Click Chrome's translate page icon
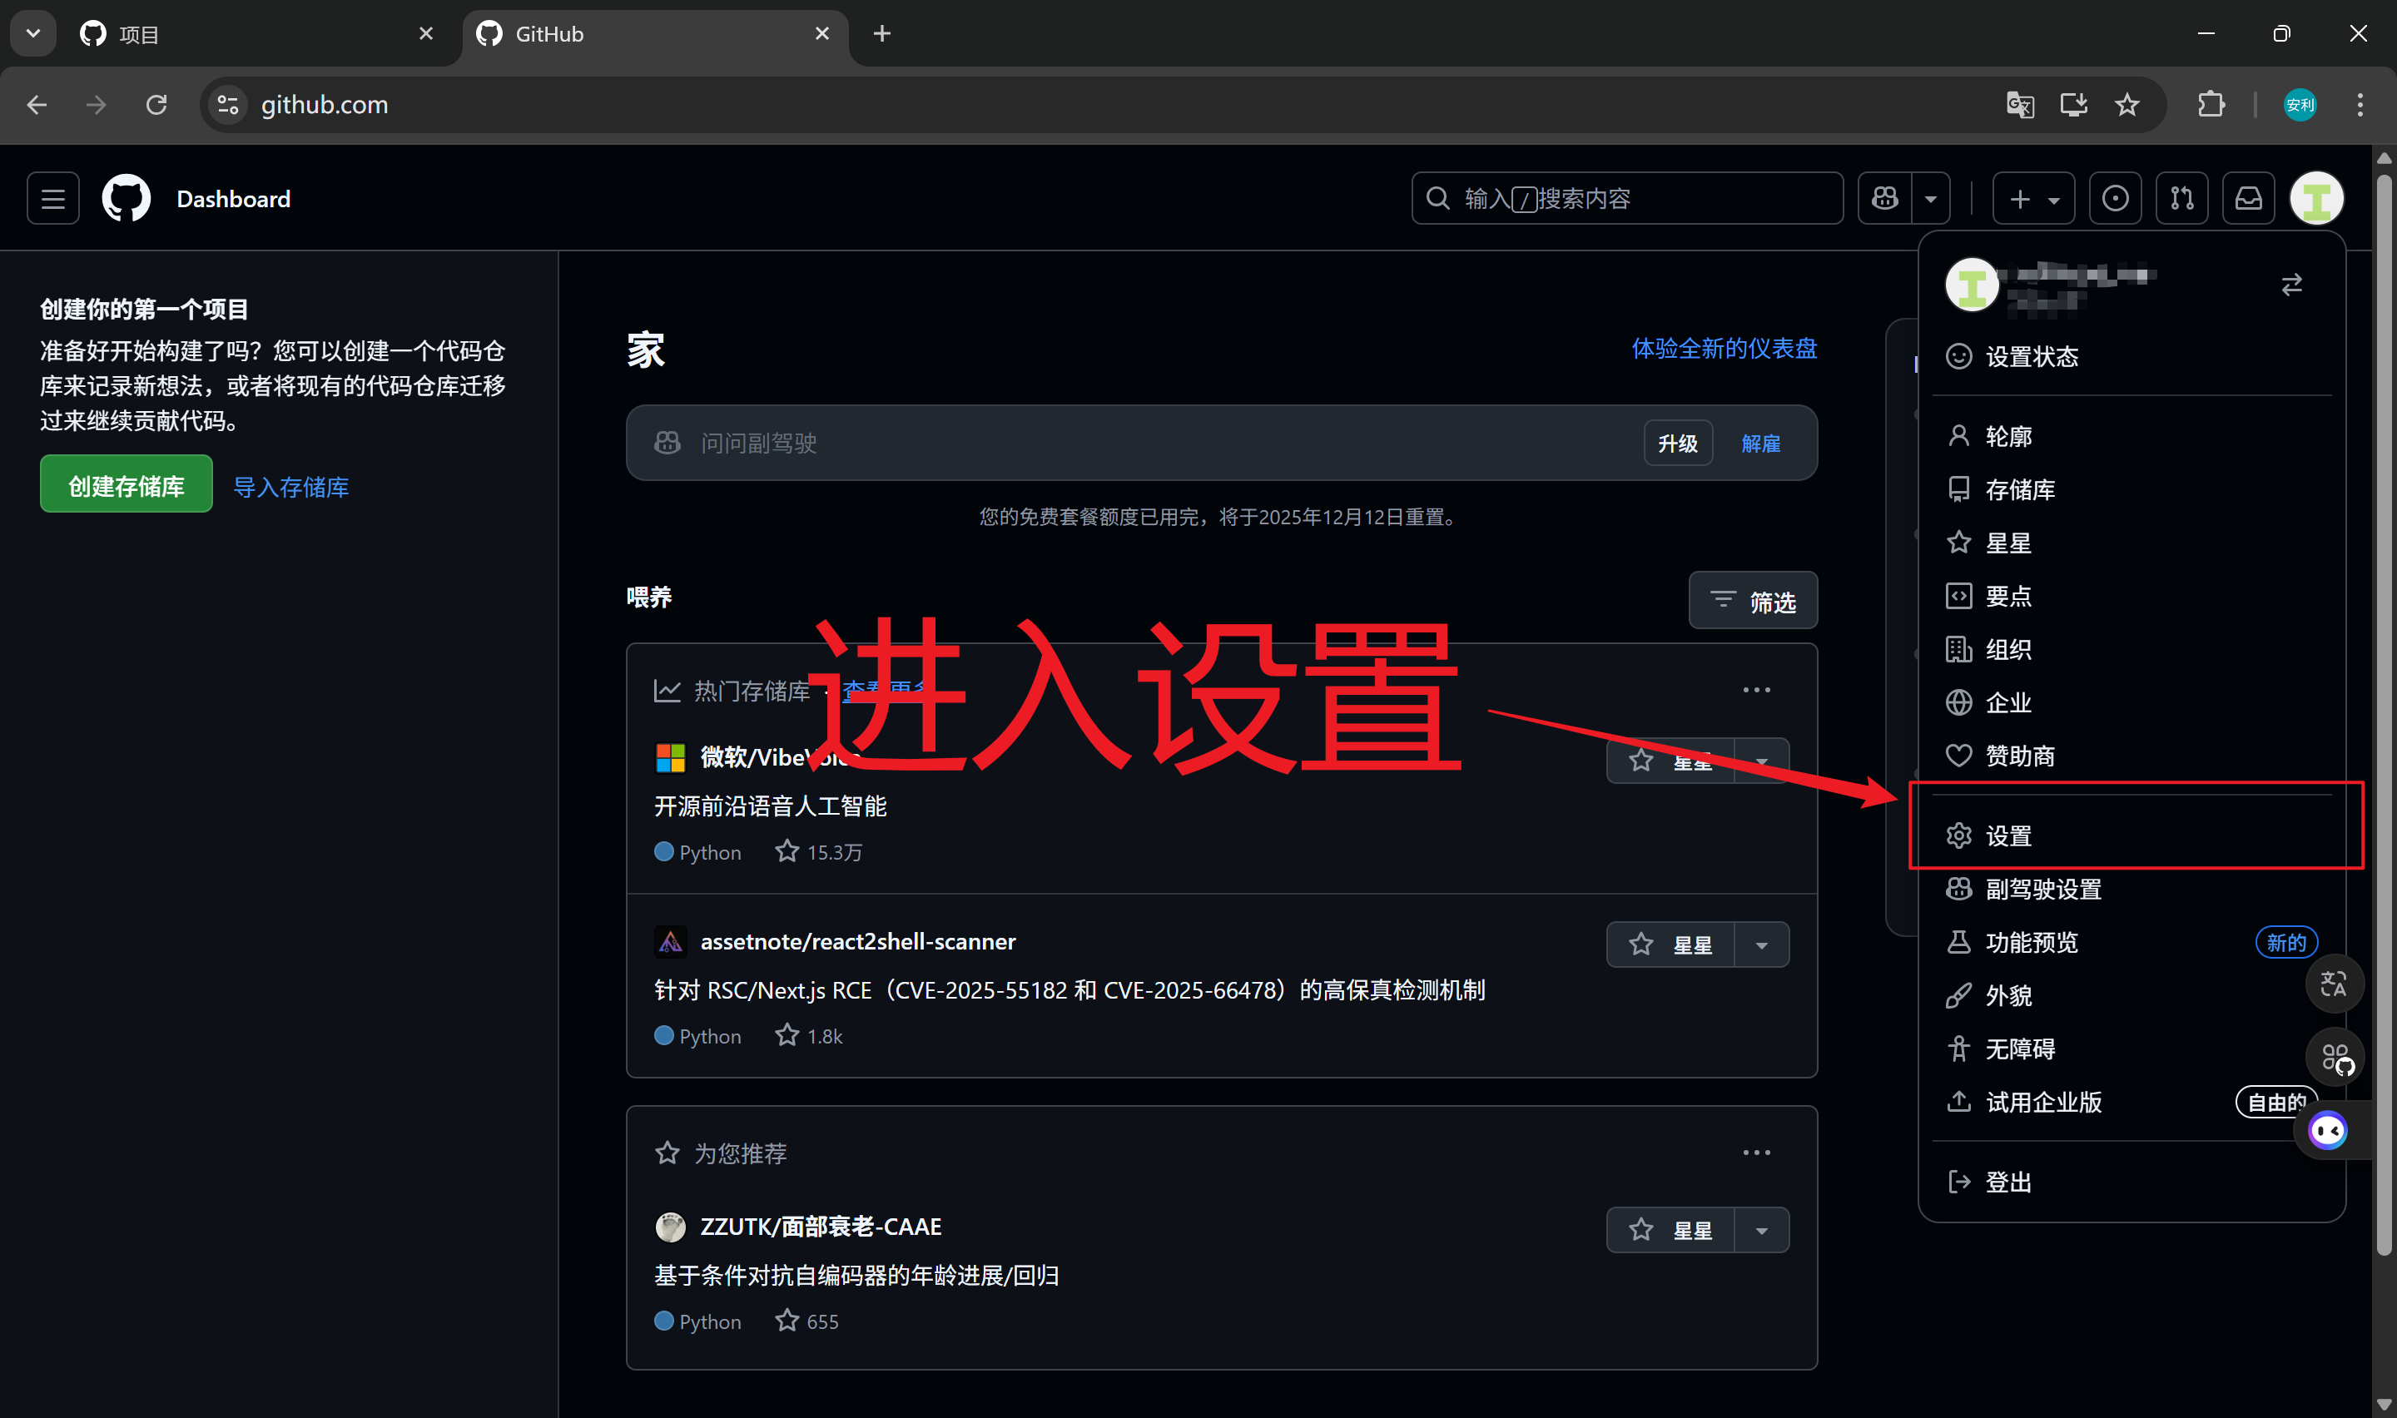The image size is (2397, 1418). pos(2020,104)
